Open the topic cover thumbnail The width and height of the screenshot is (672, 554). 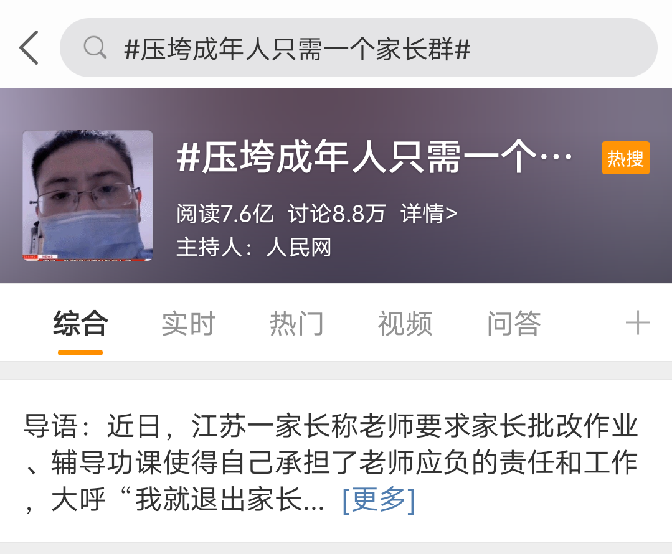pyautogui.click(x=88, y=195)
